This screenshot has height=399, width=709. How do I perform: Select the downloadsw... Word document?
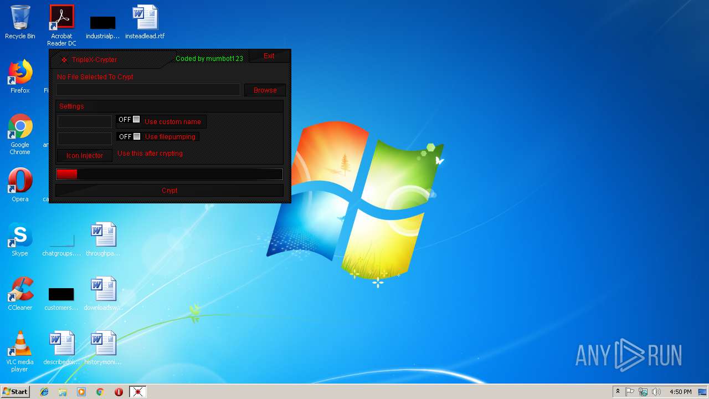[x=103, y=294]
